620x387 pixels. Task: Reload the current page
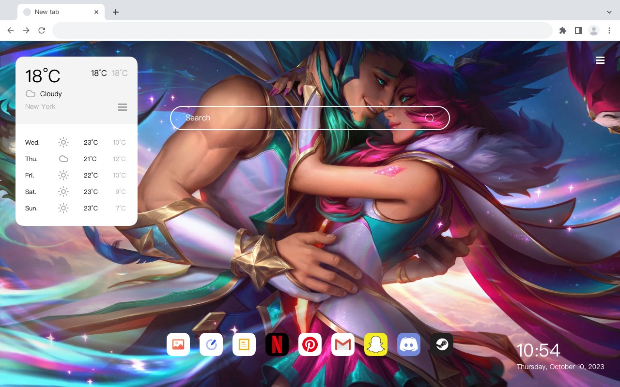pos(42,30)
